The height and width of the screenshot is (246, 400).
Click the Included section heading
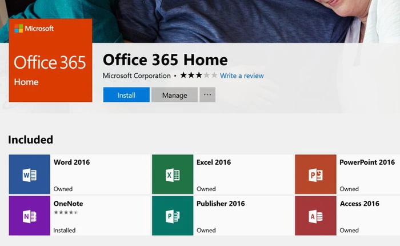pyautogui.click(x=31, y=140)
